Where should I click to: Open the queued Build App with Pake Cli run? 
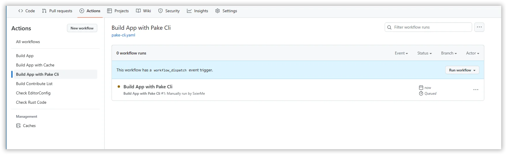click(x=148, y=87)
